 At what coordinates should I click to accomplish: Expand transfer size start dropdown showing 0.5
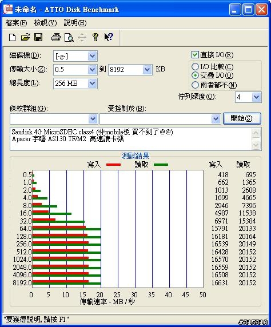point(92,70)
